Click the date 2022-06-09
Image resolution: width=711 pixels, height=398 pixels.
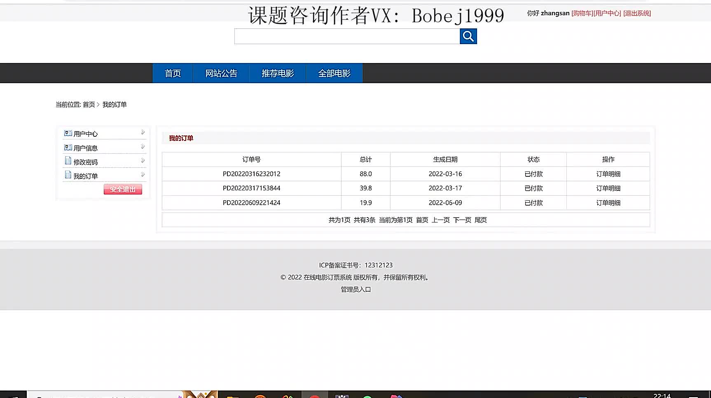tap(445, 203)
